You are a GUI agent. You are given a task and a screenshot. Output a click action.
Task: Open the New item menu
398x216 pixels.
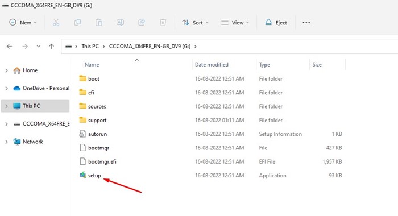tap(23, 23)
